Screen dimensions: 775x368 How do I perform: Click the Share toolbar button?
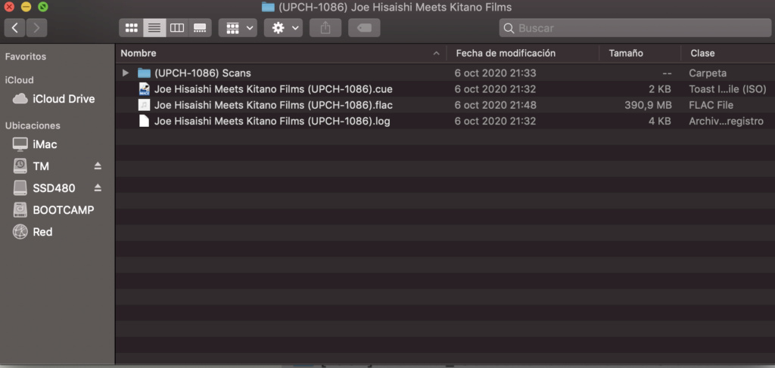tap(325, 28)
